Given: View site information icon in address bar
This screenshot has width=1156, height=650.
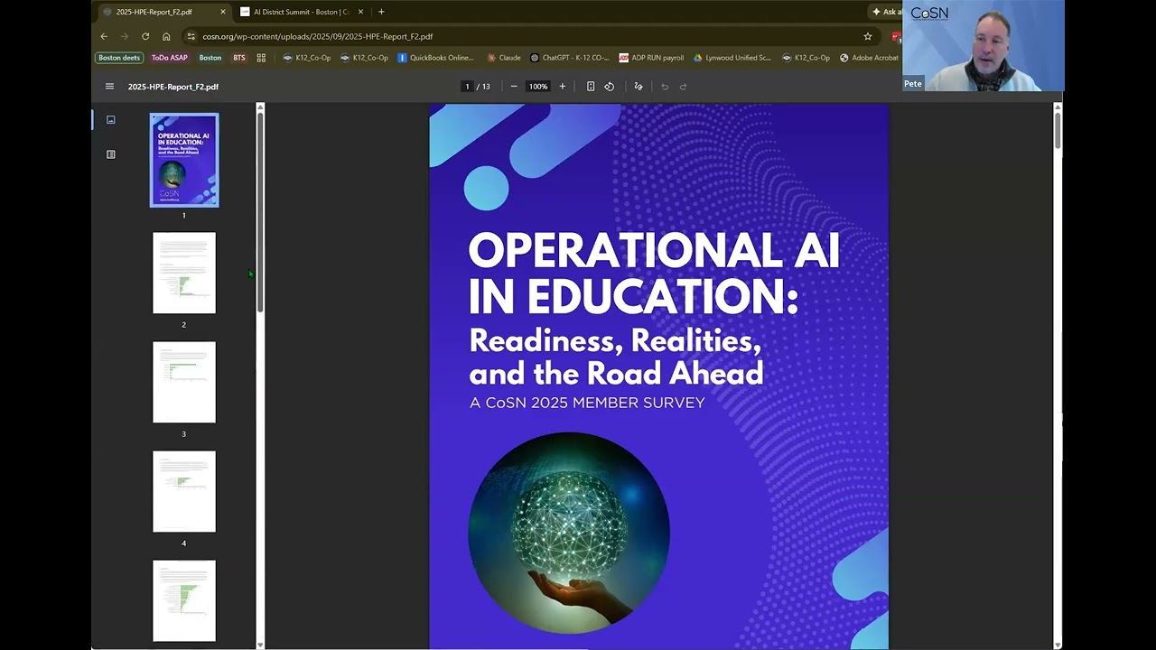Looking at the screenshot, I should pyautogui.click(x=191, y=36).
